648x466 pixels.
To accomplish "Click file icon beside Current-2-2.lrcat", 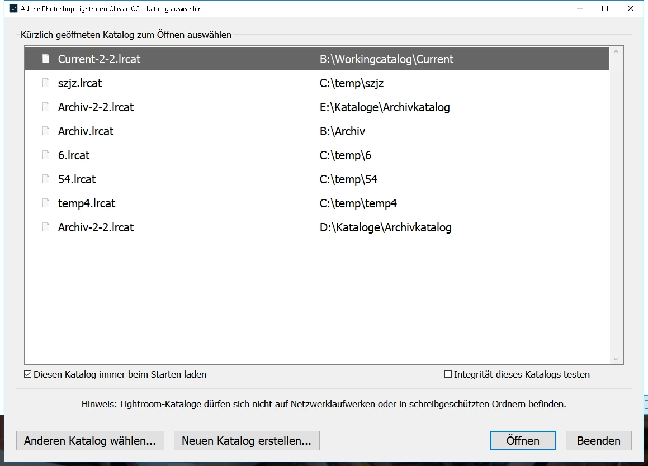I will 46,59.
